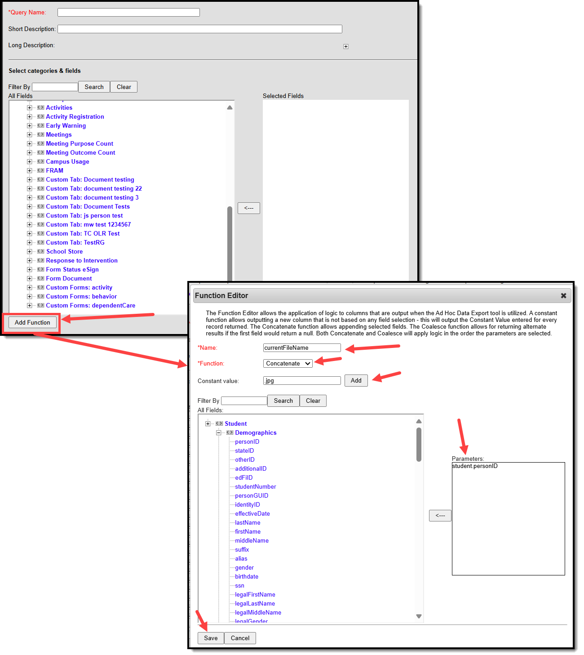Select Custom Forms: dependentCare category
584x655 pixels.
point(91,305)
